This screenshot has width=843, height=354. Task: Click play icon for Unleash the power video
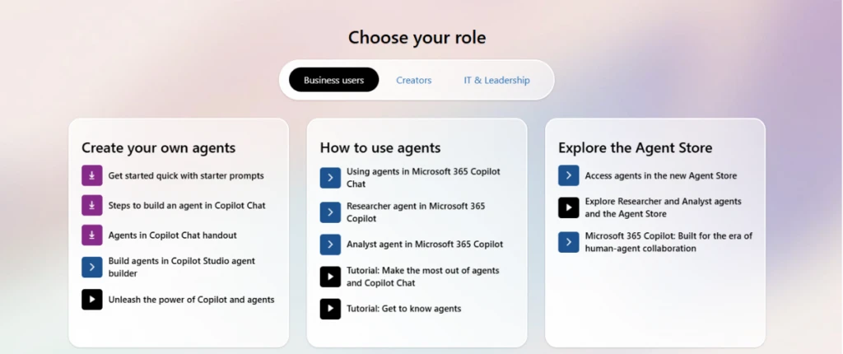click(92, 300)
